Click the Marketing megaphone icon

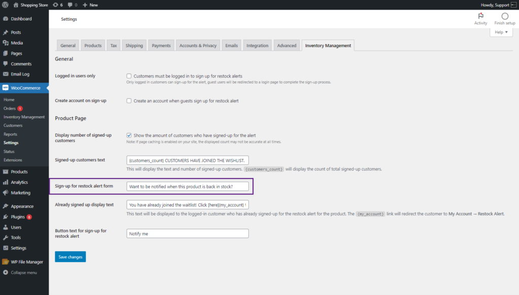tap(6, 193)
